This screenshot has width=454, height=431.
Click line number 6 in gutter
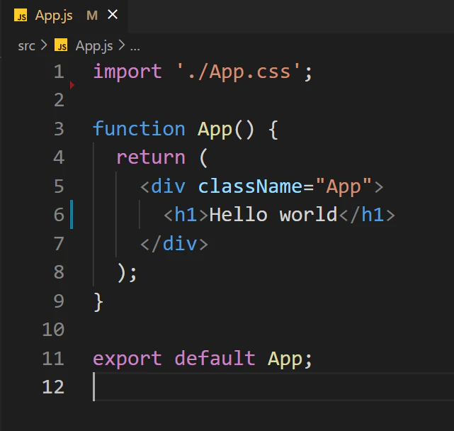point(59,215)
